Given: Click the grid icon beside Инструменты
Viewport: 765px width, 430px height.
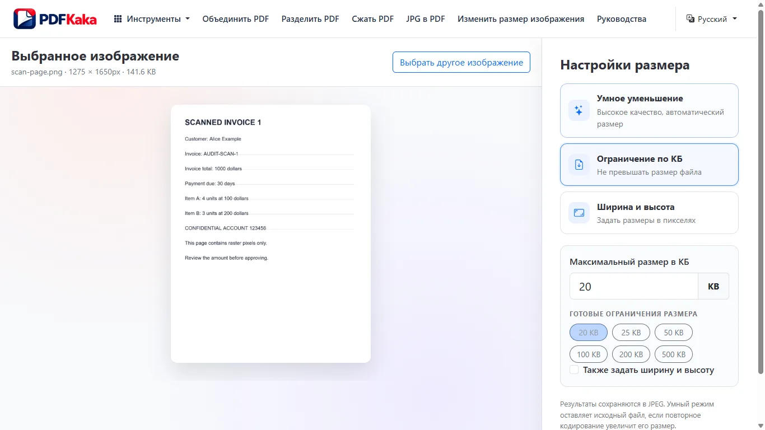Looking at the screenshot, I should pyautogui.click(x=118, y=19).
